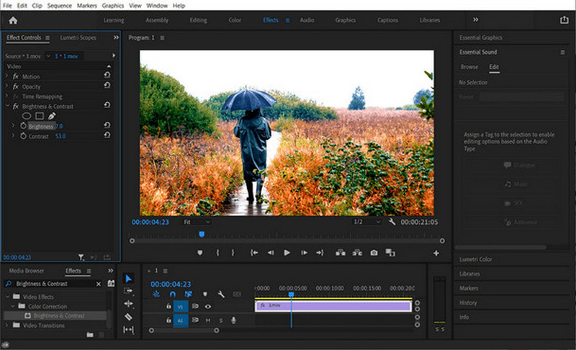Toggle lock on the V1 track
Viewport: 576px width, 350px height.
pos(168,306)
